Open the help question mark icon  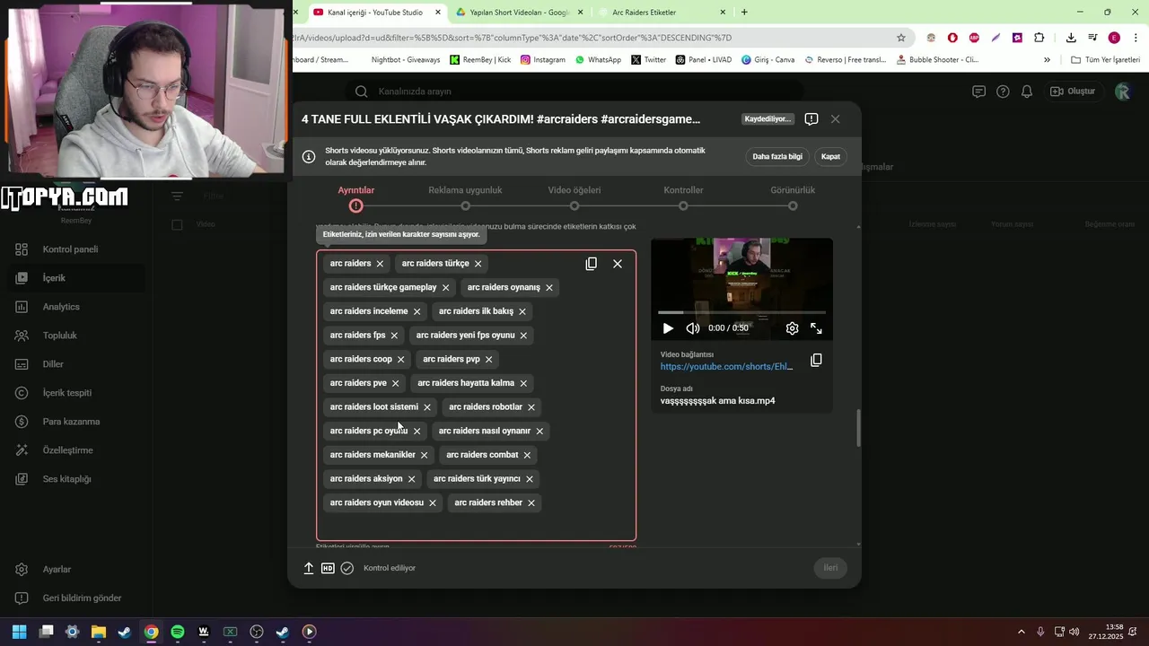pyautogui.click(x=1003, y=92)
